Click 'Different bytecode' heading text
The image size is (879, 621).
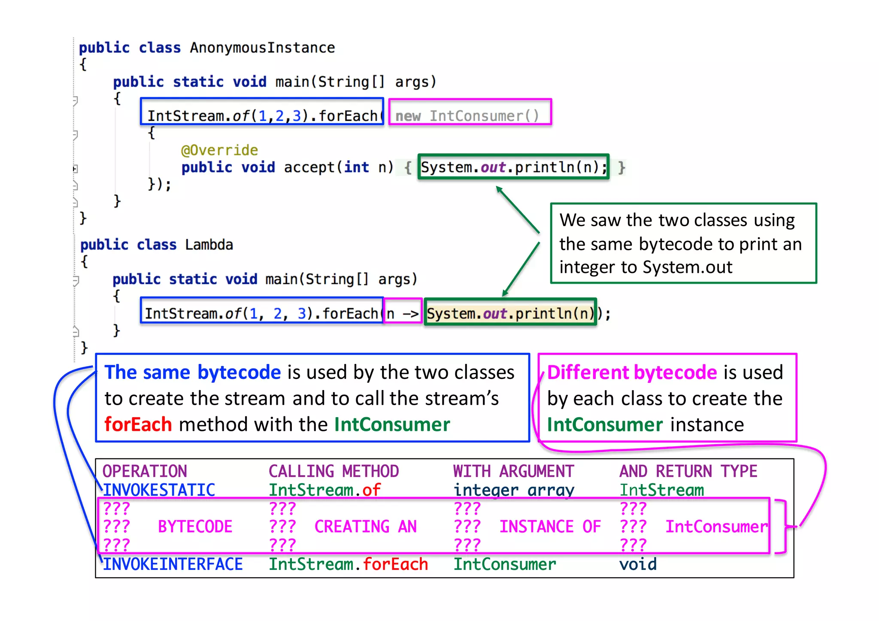[632, 372]
